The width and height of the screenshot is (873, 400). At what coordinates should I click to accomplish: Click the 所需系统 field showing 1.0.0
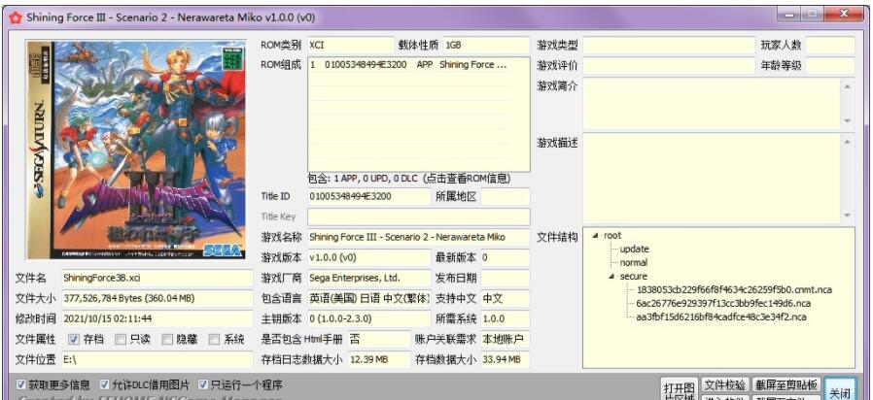tap(506, 319)
